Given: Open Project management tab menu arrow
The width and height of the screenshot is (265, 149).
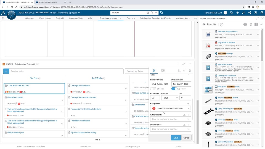Looking at the screenshot, I should pyautogui.click(x=121, y=18).
